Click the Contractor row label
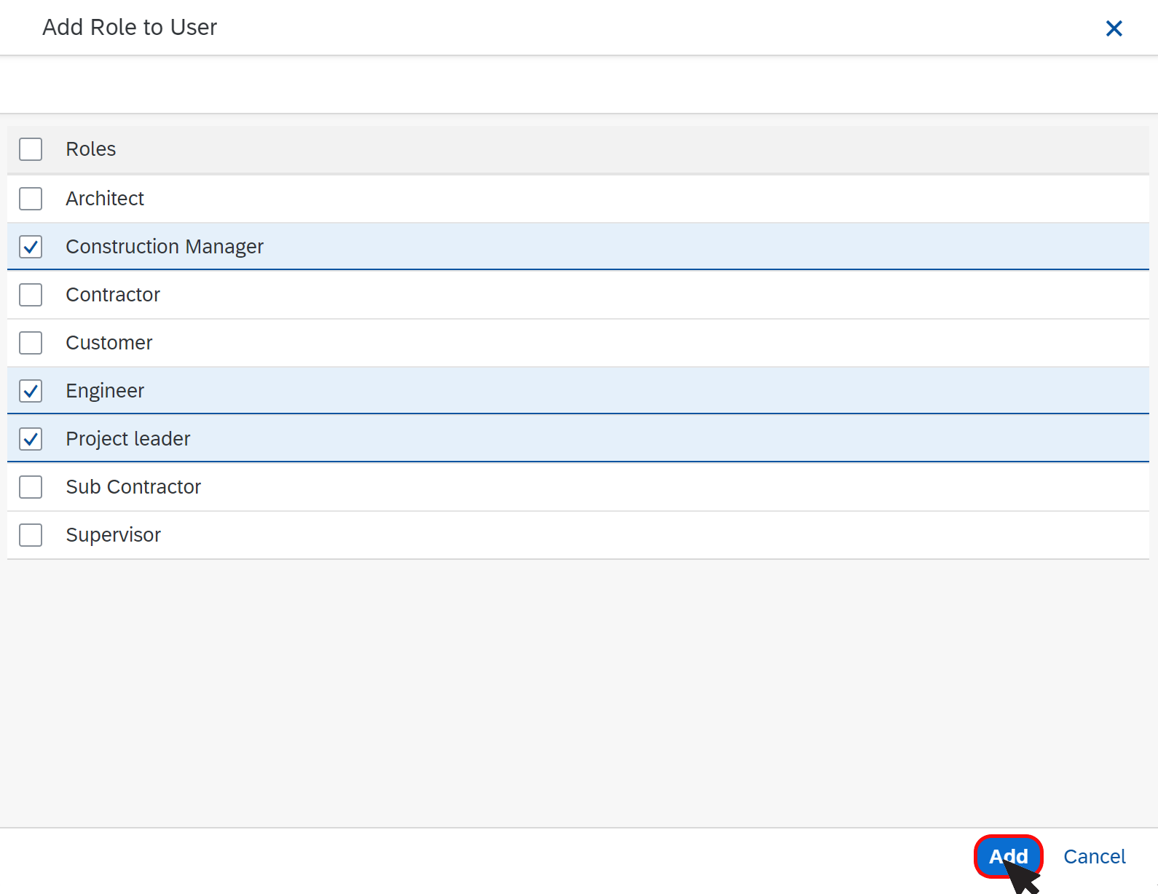The height and width of the screenshot is (894, 1158). (x=113, y=294)
